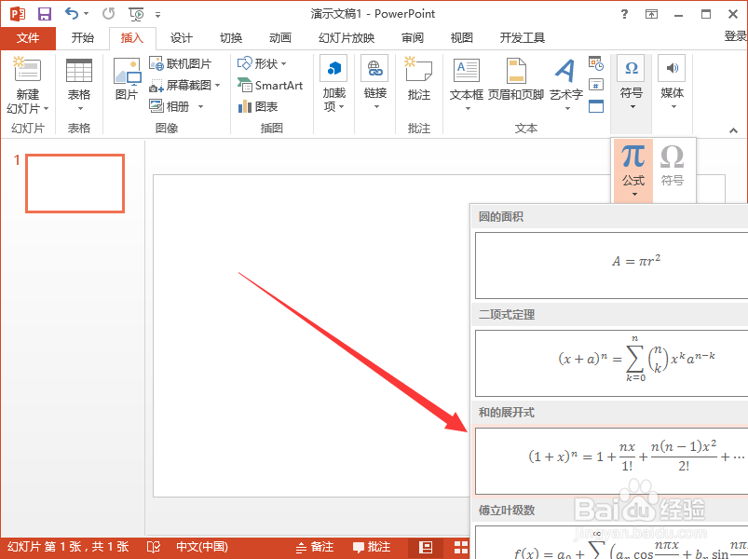Start slideshow from beginning icon
This screenshot has width=748, height=559.
(x=136, y=14)
